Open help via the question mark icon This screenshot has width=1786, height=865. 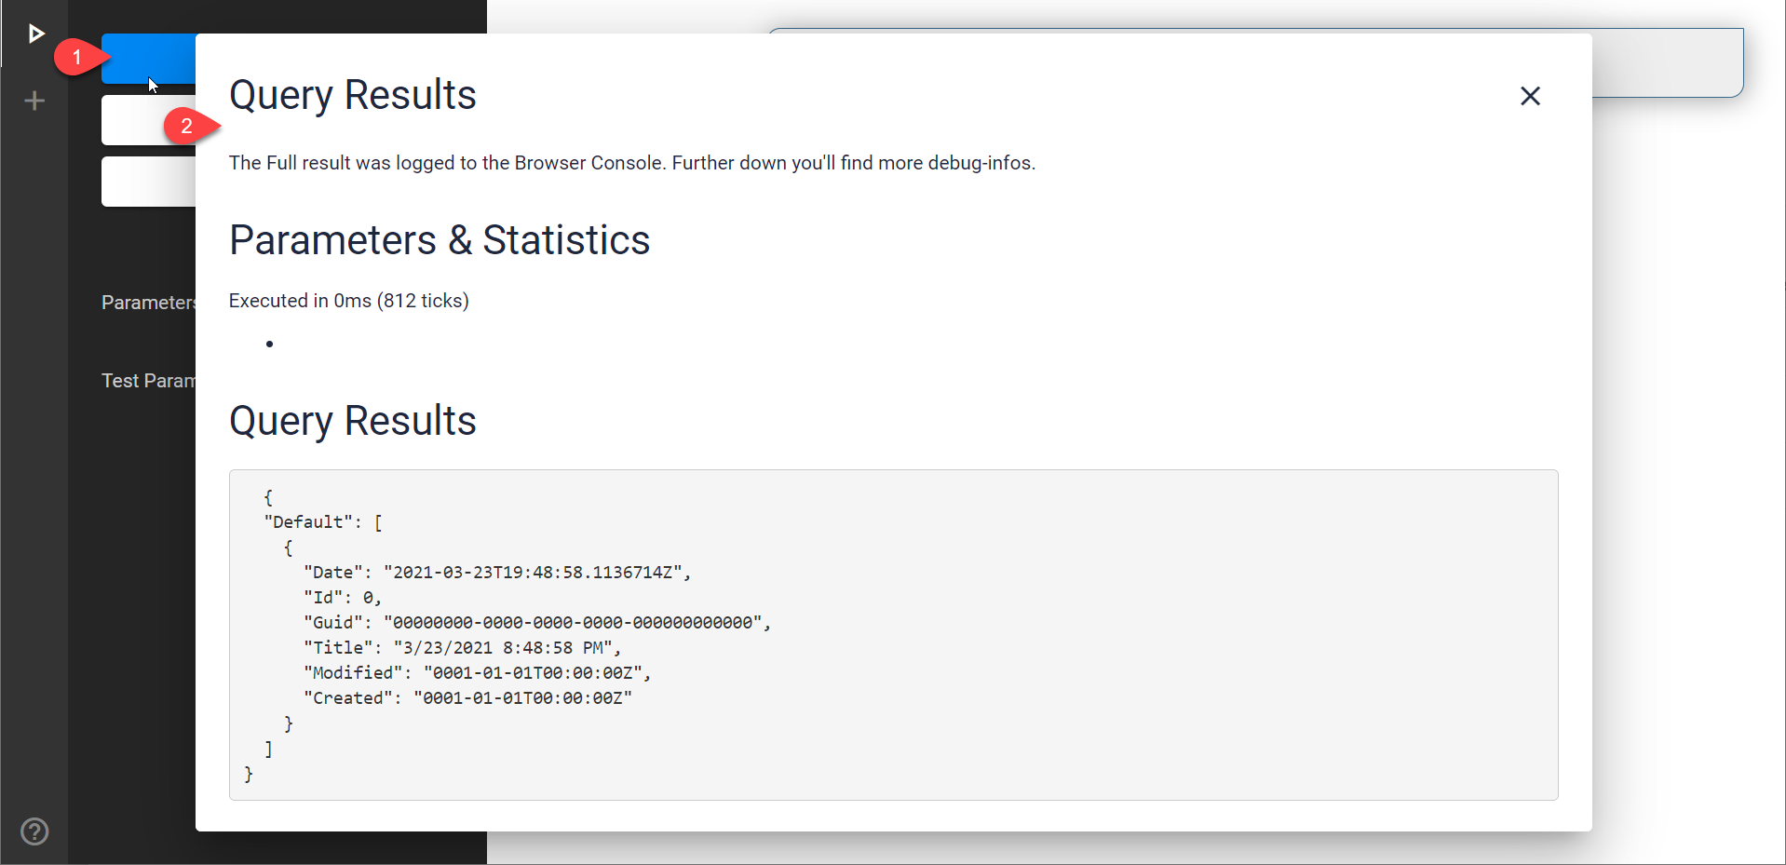(34, 831)
